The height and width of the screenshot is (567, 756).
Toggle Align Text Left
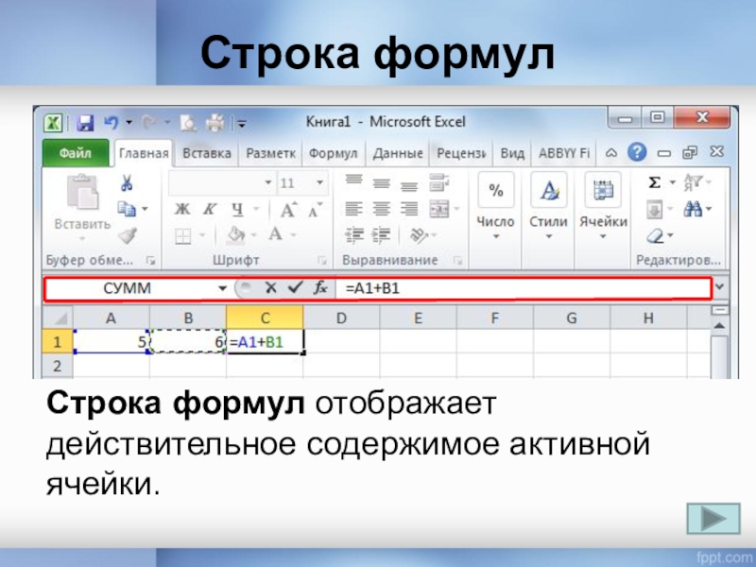[353, 209]
